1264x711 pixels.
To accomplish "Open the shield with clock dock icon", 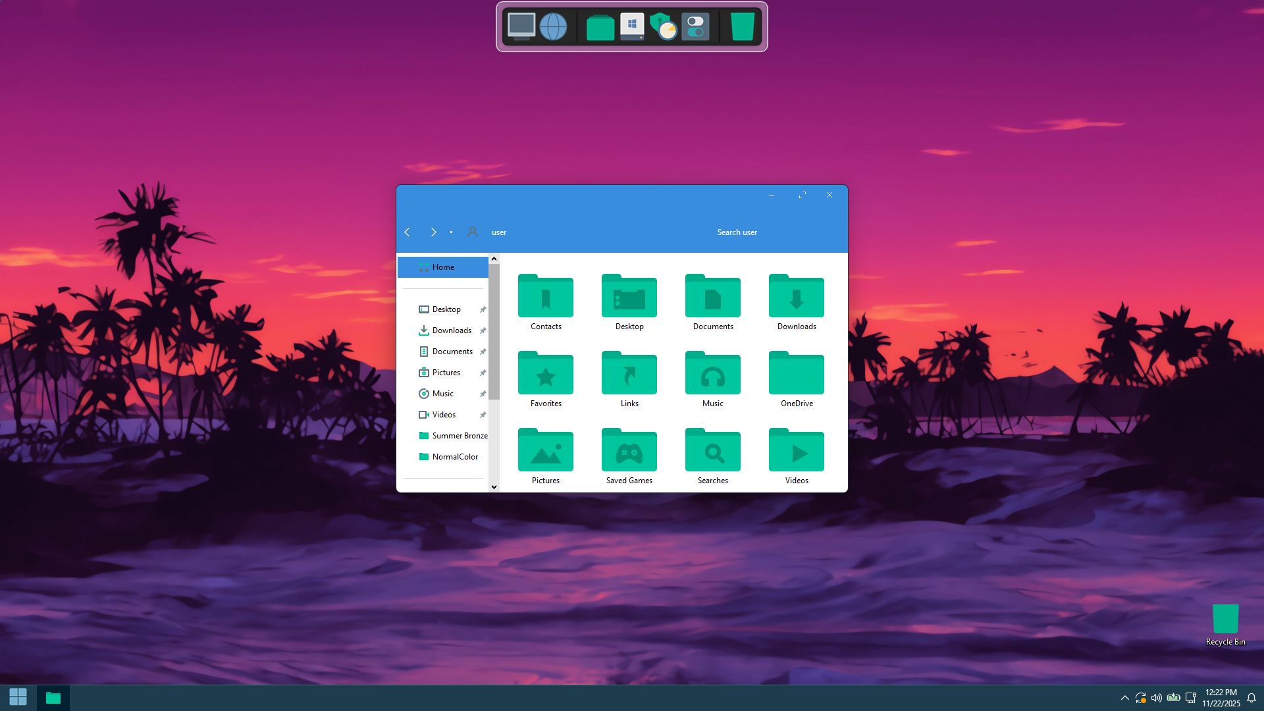I will 664,27.
